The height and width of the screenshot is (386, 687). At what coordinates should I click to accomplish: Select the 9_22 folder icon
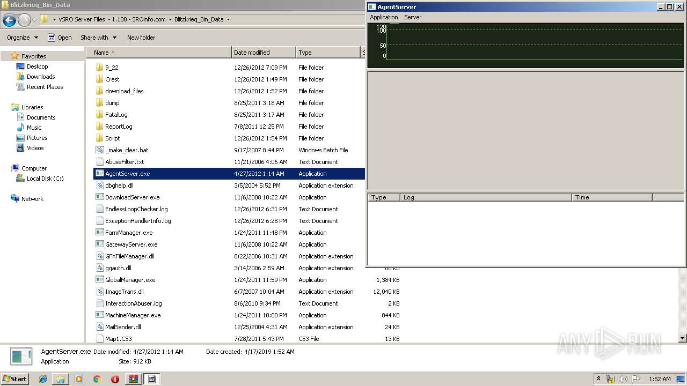(x=99, y=68)
